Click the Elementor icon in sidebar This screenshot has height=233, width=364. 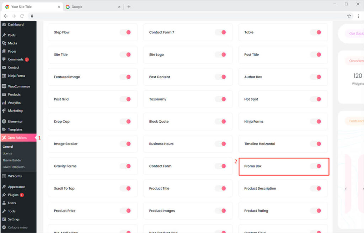pos(4,122)
